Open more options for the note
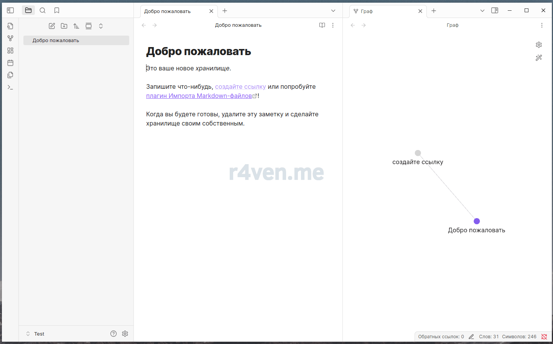553x344 pixels. (333, 25)
